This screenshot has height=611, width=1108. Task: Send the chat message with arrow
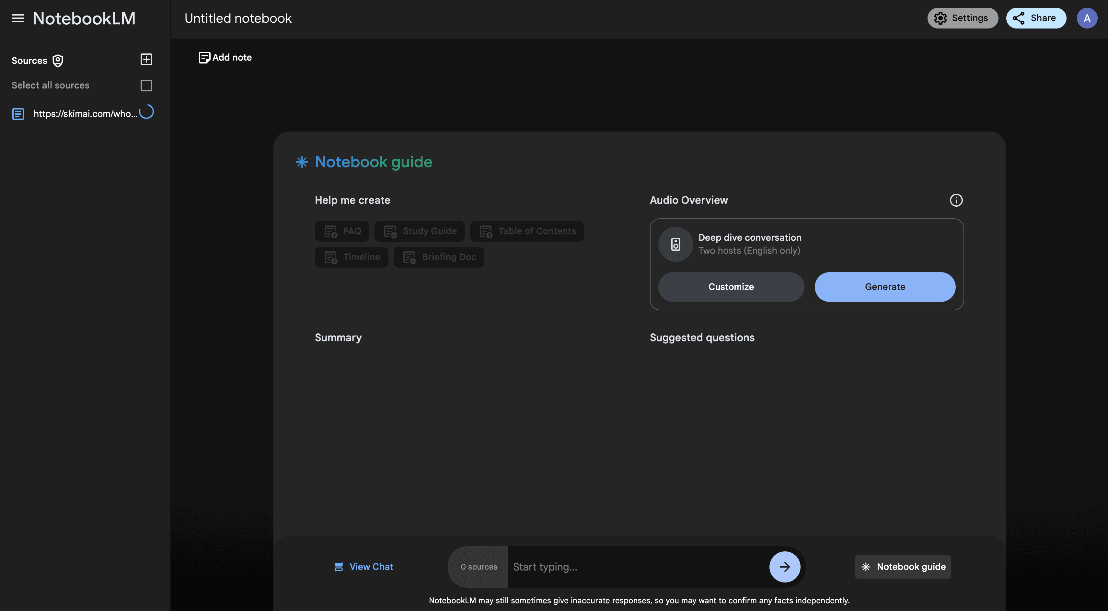[x=785, y=567]
